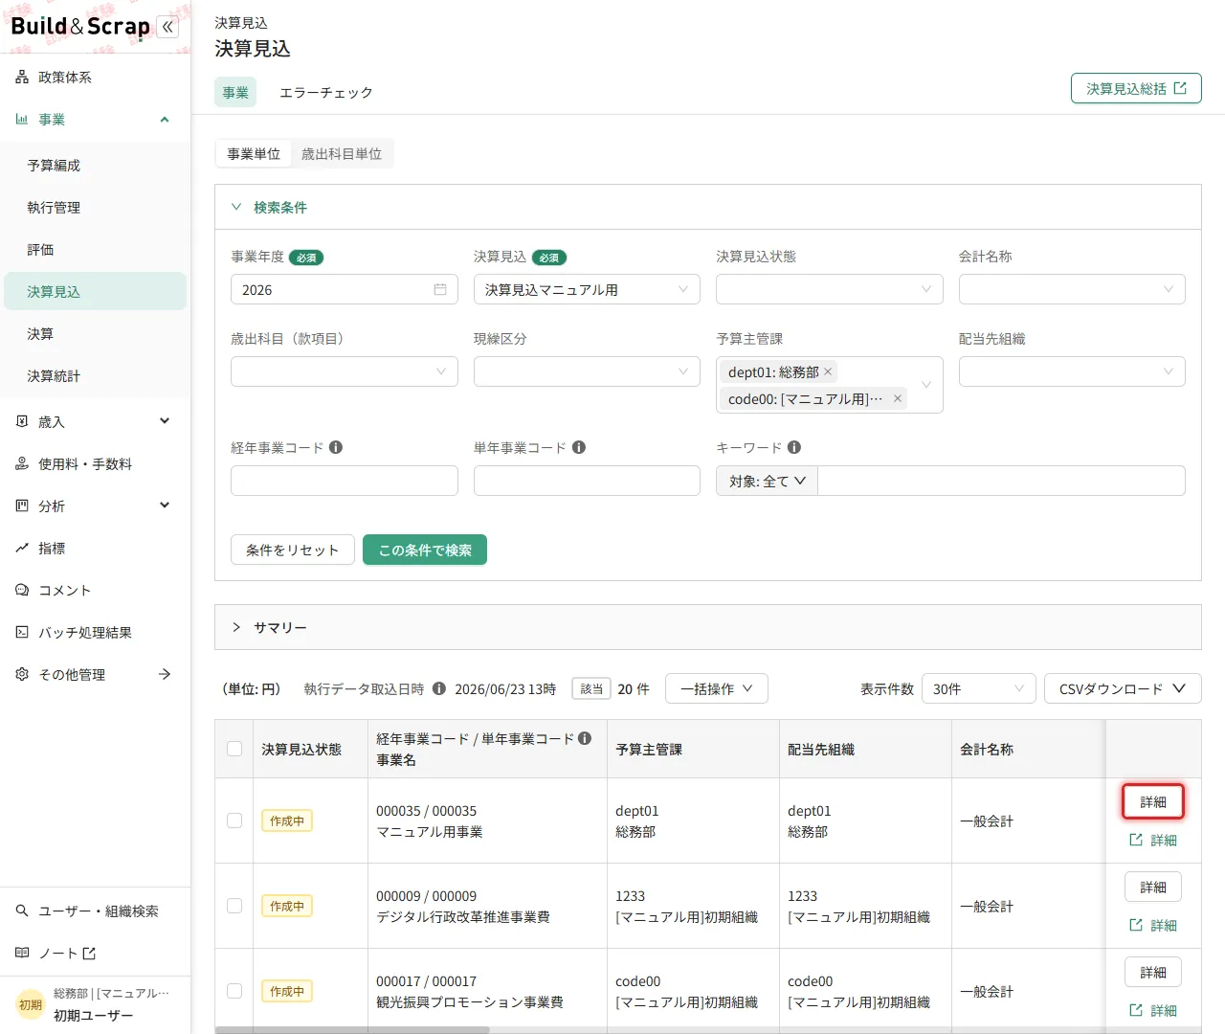Open the 配当先組織 dropdown
This screenshot has width=1225, height=1034.
pos(1072,371)
